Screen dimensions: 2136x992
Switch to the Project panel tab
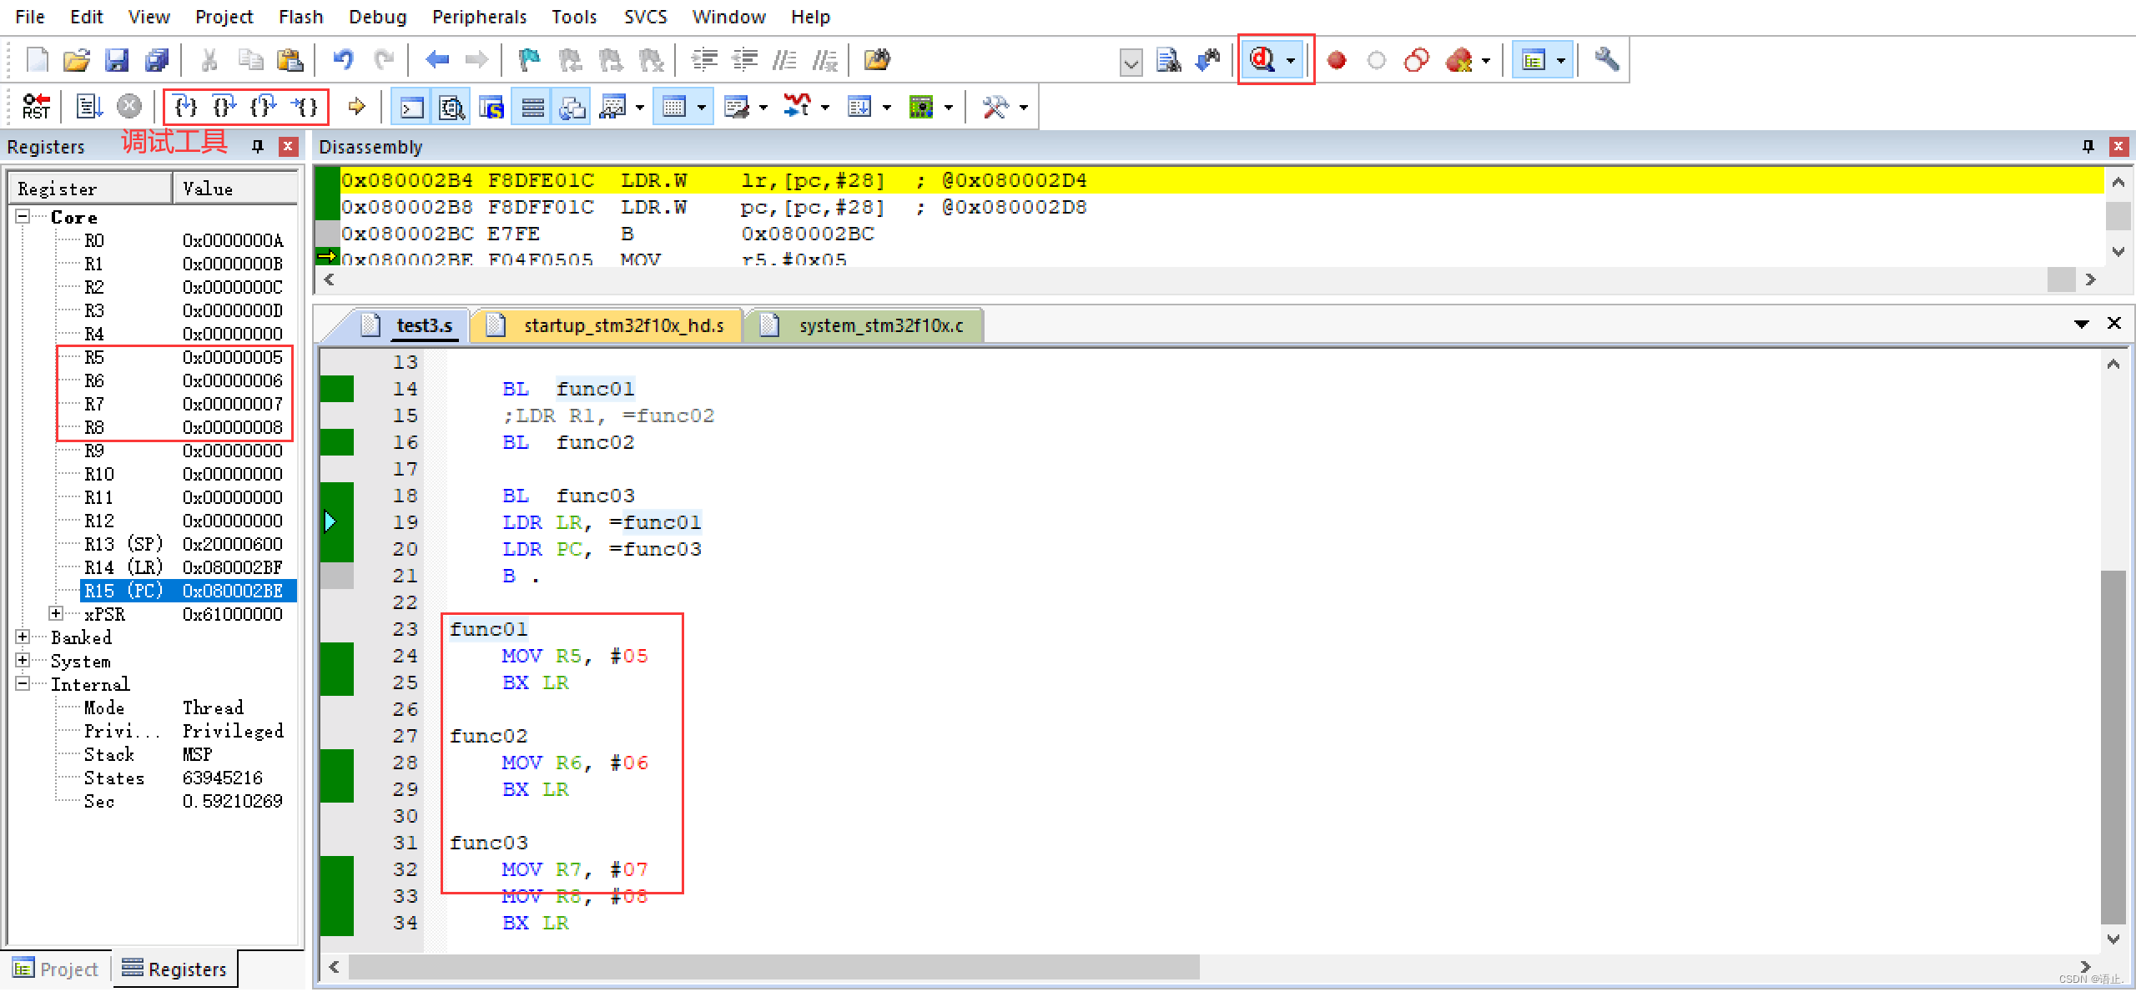[57, 969]
